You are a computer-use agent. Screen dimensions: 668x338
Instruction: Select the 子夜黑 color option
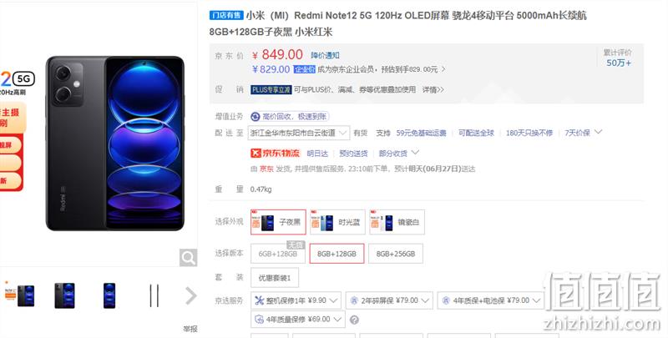(278, 222)
